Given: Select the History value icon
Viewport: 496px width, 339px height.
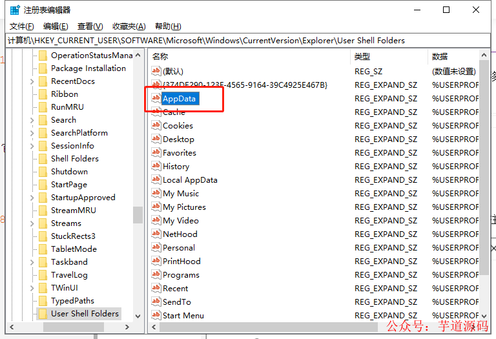Looking at the screenshot, I should (x=156, y=166).
